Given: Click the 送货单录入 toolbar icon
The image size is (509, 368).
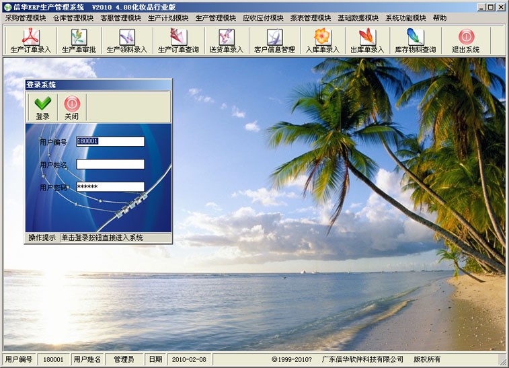Looking at the screenshot, I should coord(227,41).
